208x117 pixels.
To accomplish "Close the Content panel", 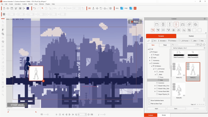I will coord(205,19).
